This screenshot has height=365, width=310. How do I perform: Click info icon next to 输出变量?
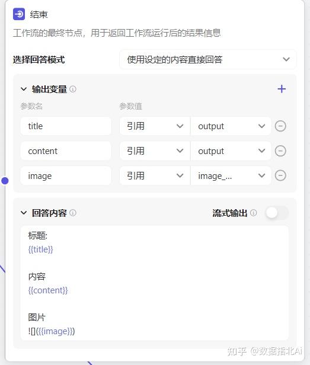coord(73,89)
